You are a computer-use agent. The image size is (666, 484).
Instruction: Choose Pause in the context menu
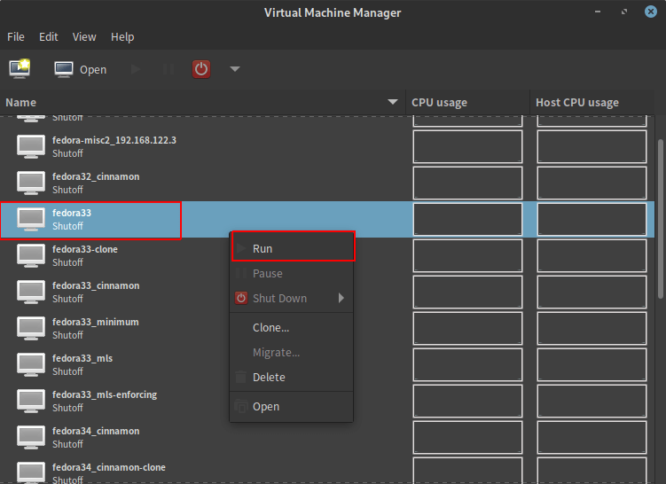coord(292,273)
